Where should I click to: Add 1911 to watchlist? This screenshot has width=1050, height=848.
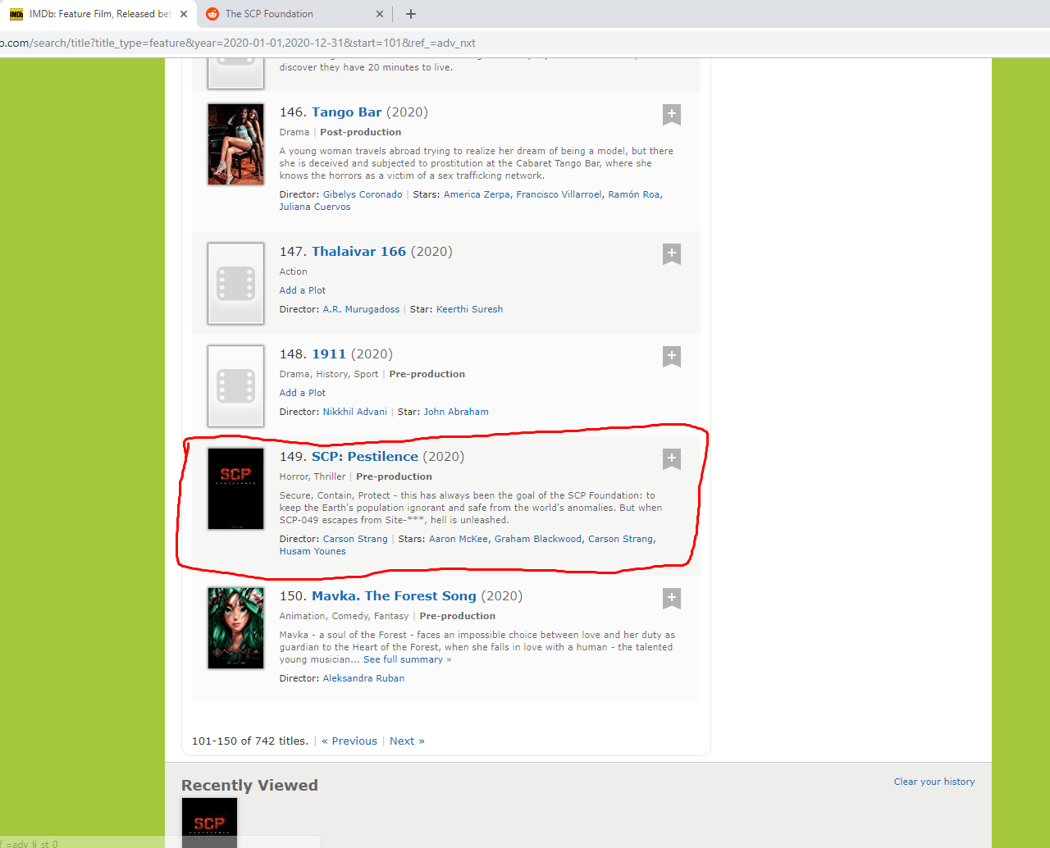(672, 356)
